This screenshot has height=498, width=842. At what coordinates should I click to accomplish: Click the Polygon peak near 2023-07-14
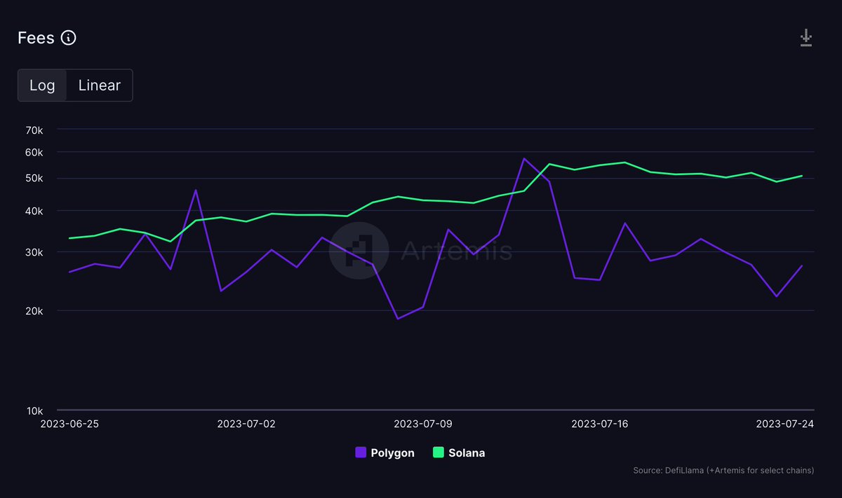524,159
